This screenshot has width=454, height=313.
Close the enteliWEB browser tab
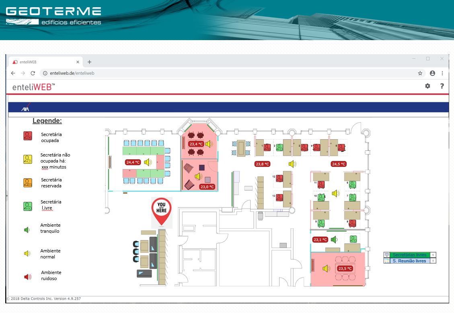pyautogui.click(x=78, y=62)
